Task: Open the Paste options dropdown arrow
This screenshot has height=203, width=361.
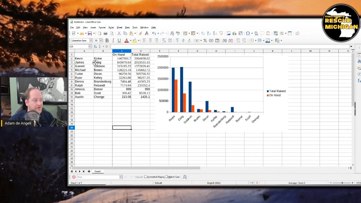Action: point(135,34)
